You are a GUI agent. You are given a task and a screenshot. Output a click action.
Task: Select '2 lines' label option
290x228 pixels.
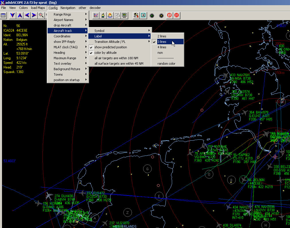coord(168,36)
